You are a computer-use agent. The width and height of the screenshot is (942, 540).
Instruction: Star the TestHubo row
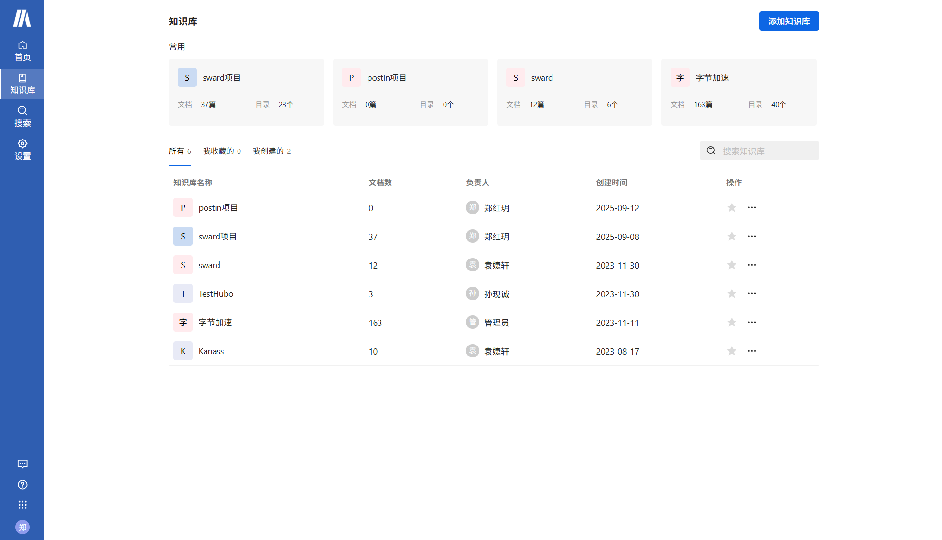[732, 293]
